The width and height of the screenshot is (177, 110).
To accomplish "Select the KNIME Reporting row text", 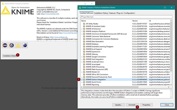I will click(92, 85).
